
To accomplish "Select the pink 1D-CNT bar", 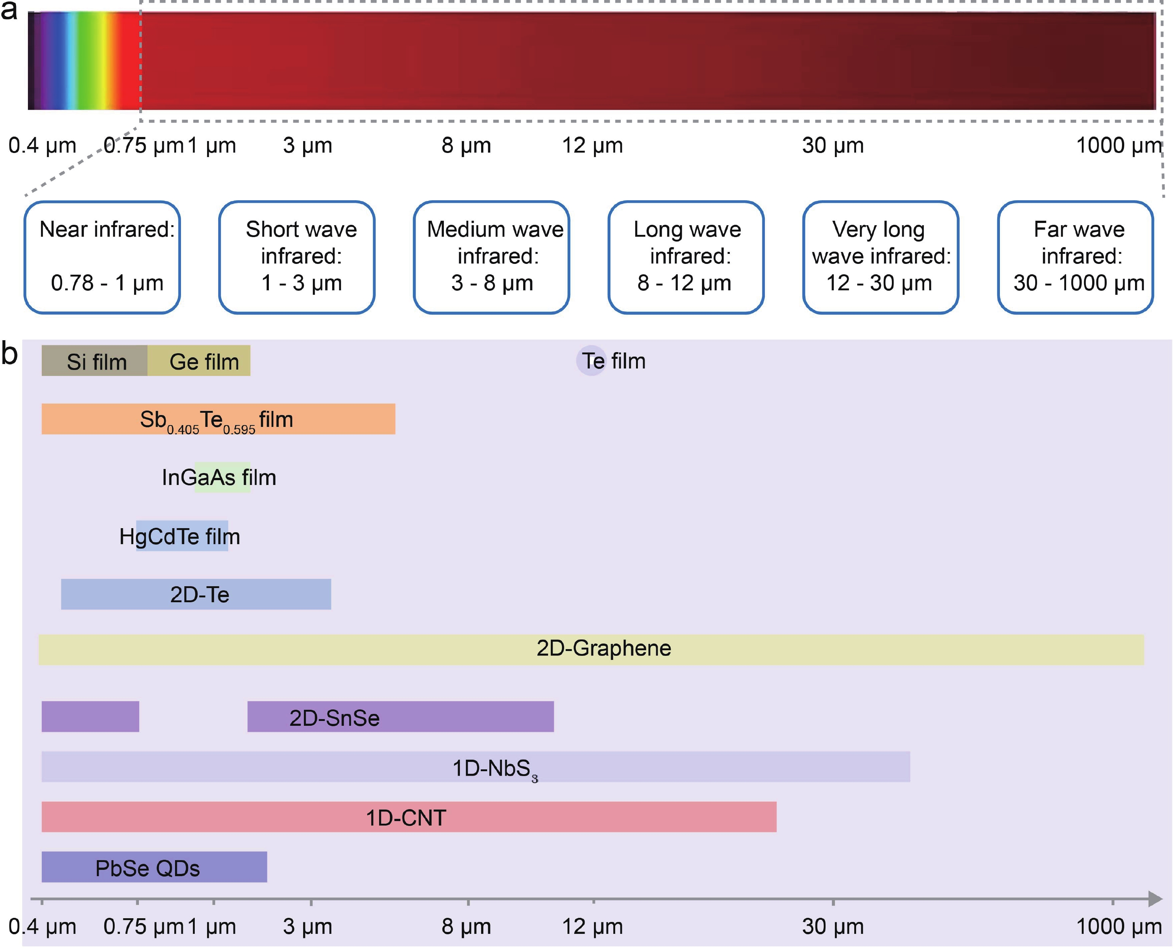I will pyautogui.click(x=409, y=817).
